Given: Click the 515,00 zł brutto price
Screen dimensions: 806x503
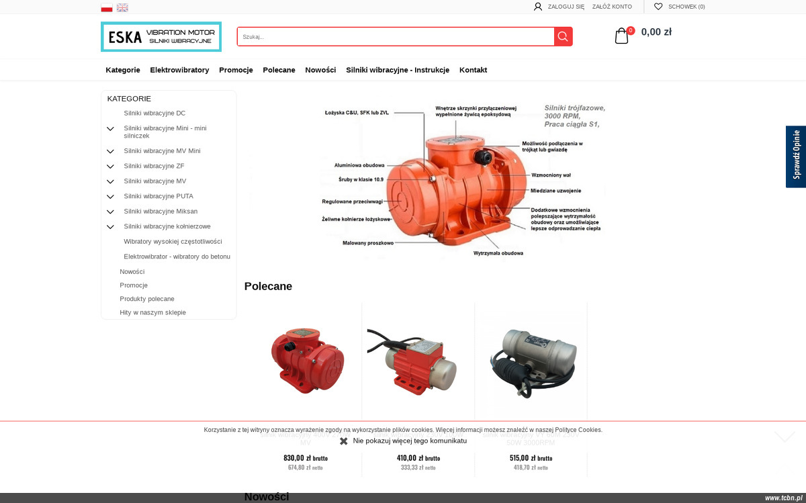Looking at the screenshot, I should click(531, 458).
